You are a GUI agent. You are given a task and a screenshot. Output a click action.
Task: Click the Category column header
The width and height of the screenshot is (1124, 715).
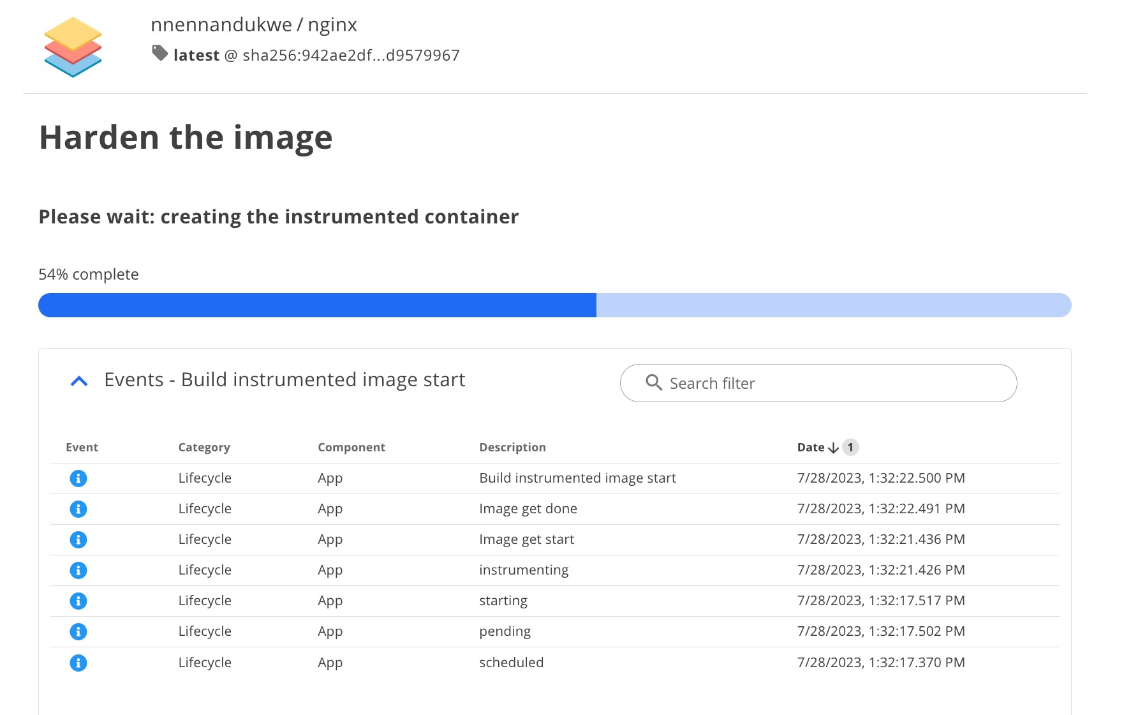pos(204,448)
